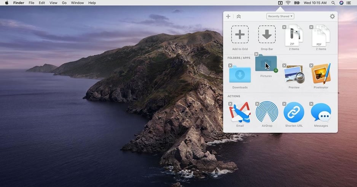Open the Drop Bar tile

pyautogui.click(x=267, y=34)
